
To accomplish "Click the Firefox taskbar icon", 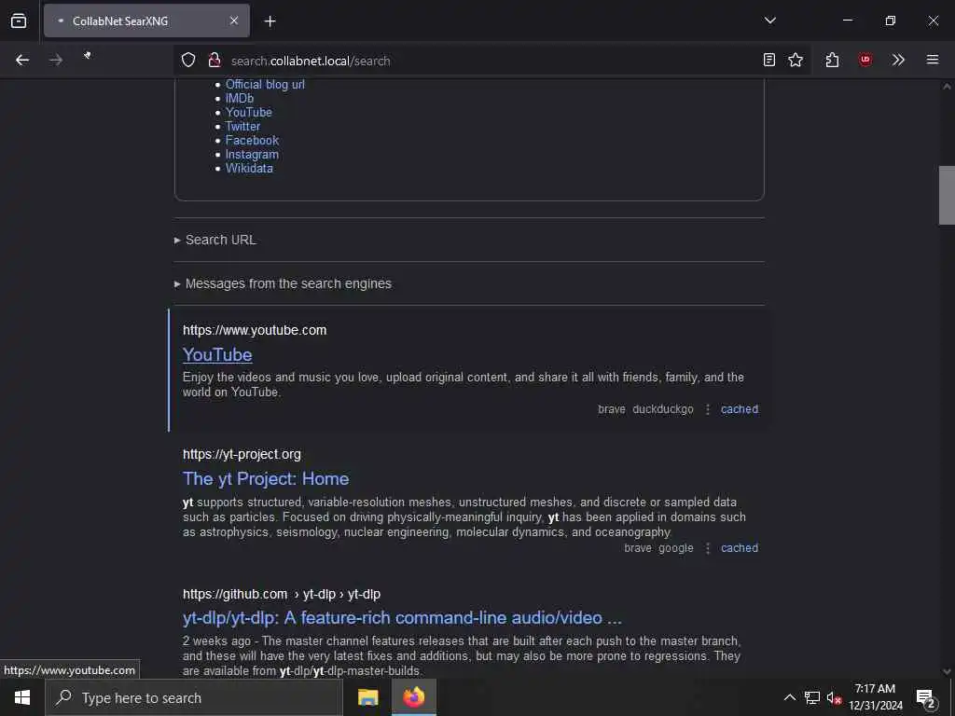I will point(413,697).
